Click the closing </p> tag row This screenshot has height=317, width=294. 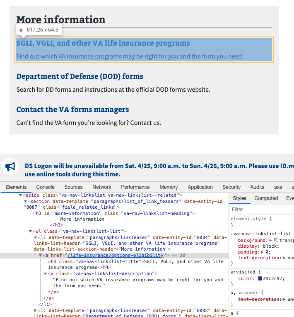point(53,292)
